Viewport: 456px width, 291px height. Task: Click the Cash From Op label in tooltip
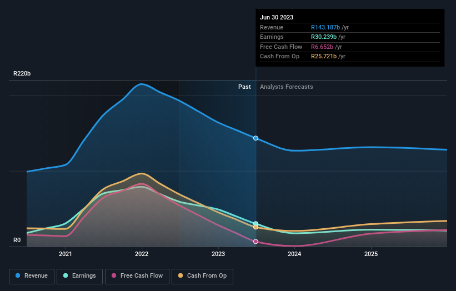tap(279, 57)
